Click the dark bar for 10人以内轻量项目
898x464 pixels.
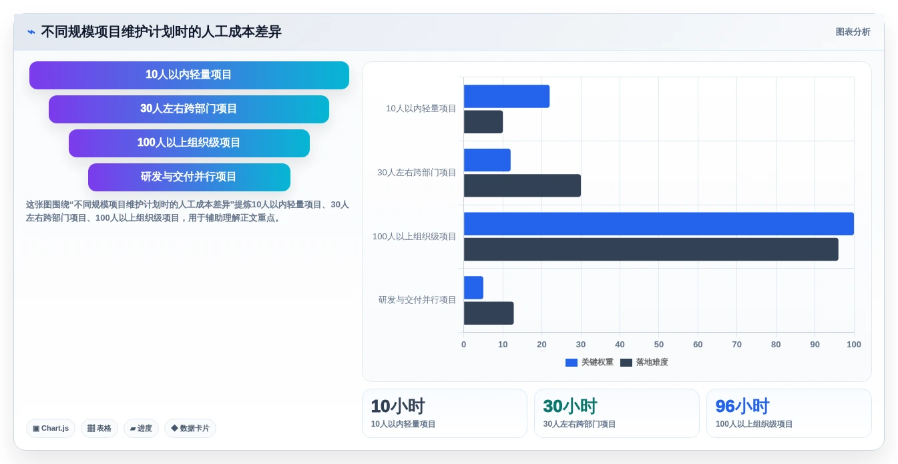(x=483, y=122)
